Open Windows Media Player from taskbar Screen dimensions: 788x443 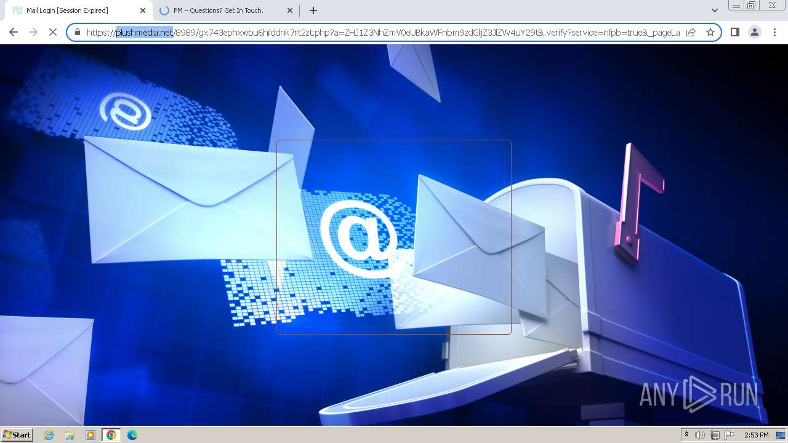pyautogui.click(x=90, y=435)
